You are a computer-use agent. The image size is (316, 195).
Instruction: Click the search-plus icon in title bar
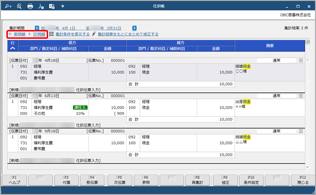pos(8,6)
